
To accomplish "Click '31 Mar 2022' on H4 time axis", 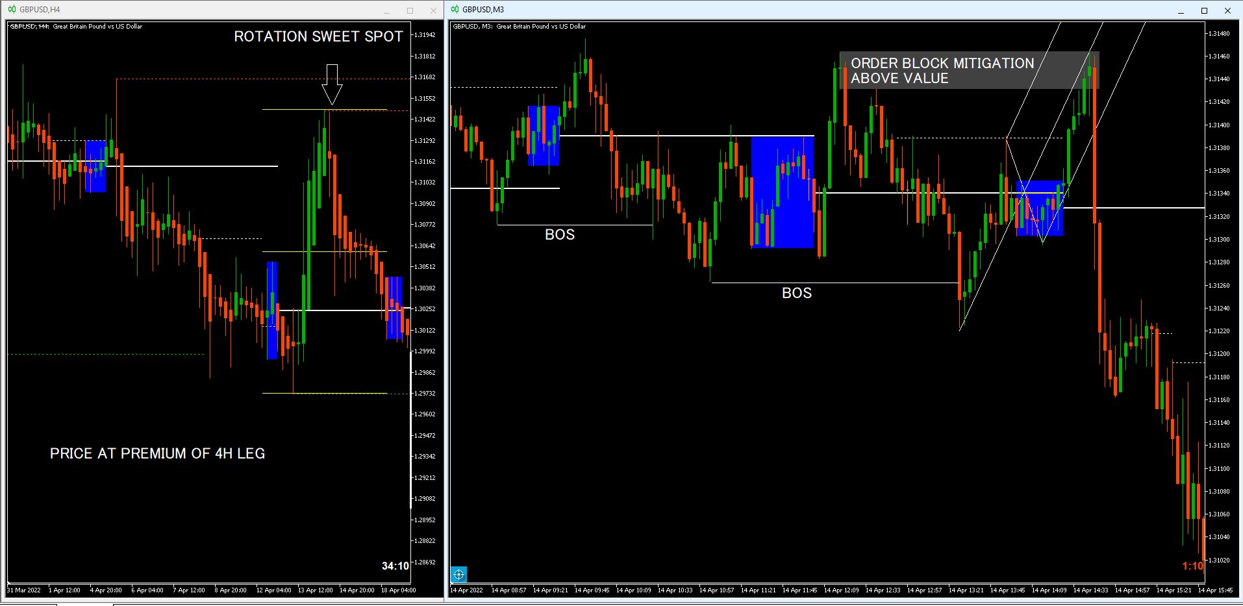I will coord(24,590).
